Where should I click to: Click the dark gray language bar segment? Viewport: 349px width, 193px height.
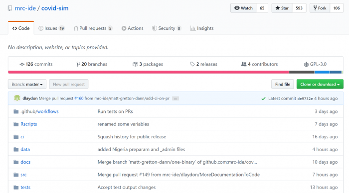(x=302, y=72)
